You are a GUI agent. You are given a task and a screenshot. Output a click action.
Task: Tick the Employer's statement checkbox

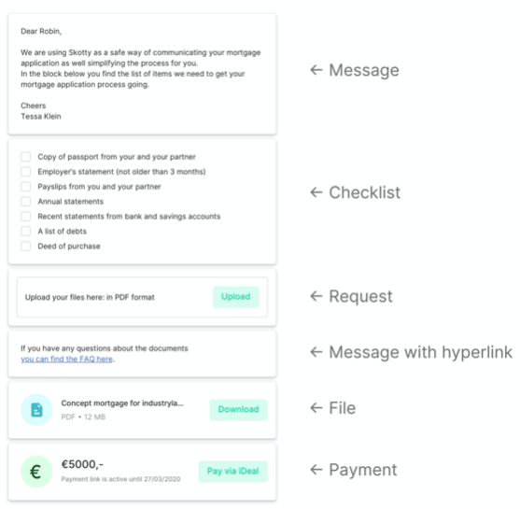pyautogui.click(x=25, y=172)
